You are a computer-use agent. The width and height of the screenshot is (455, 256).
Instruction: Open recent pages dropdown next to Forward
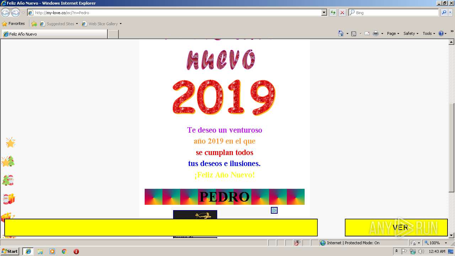(x=23, y=13)
